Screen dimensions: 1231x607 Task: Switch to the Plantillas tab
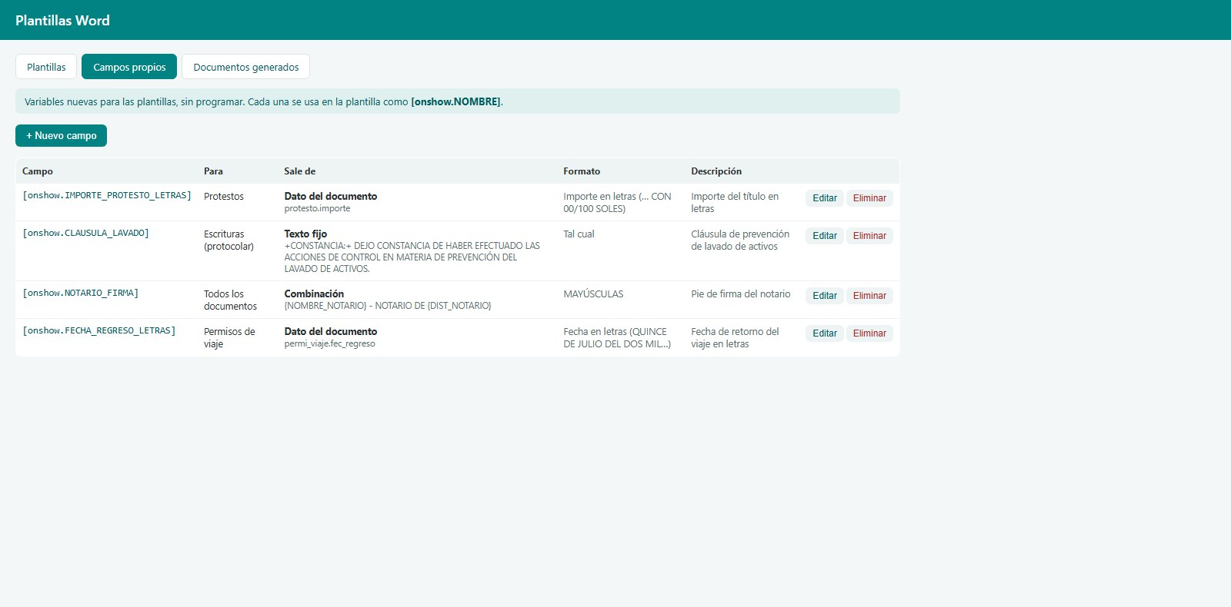click(x=46, y=67)
